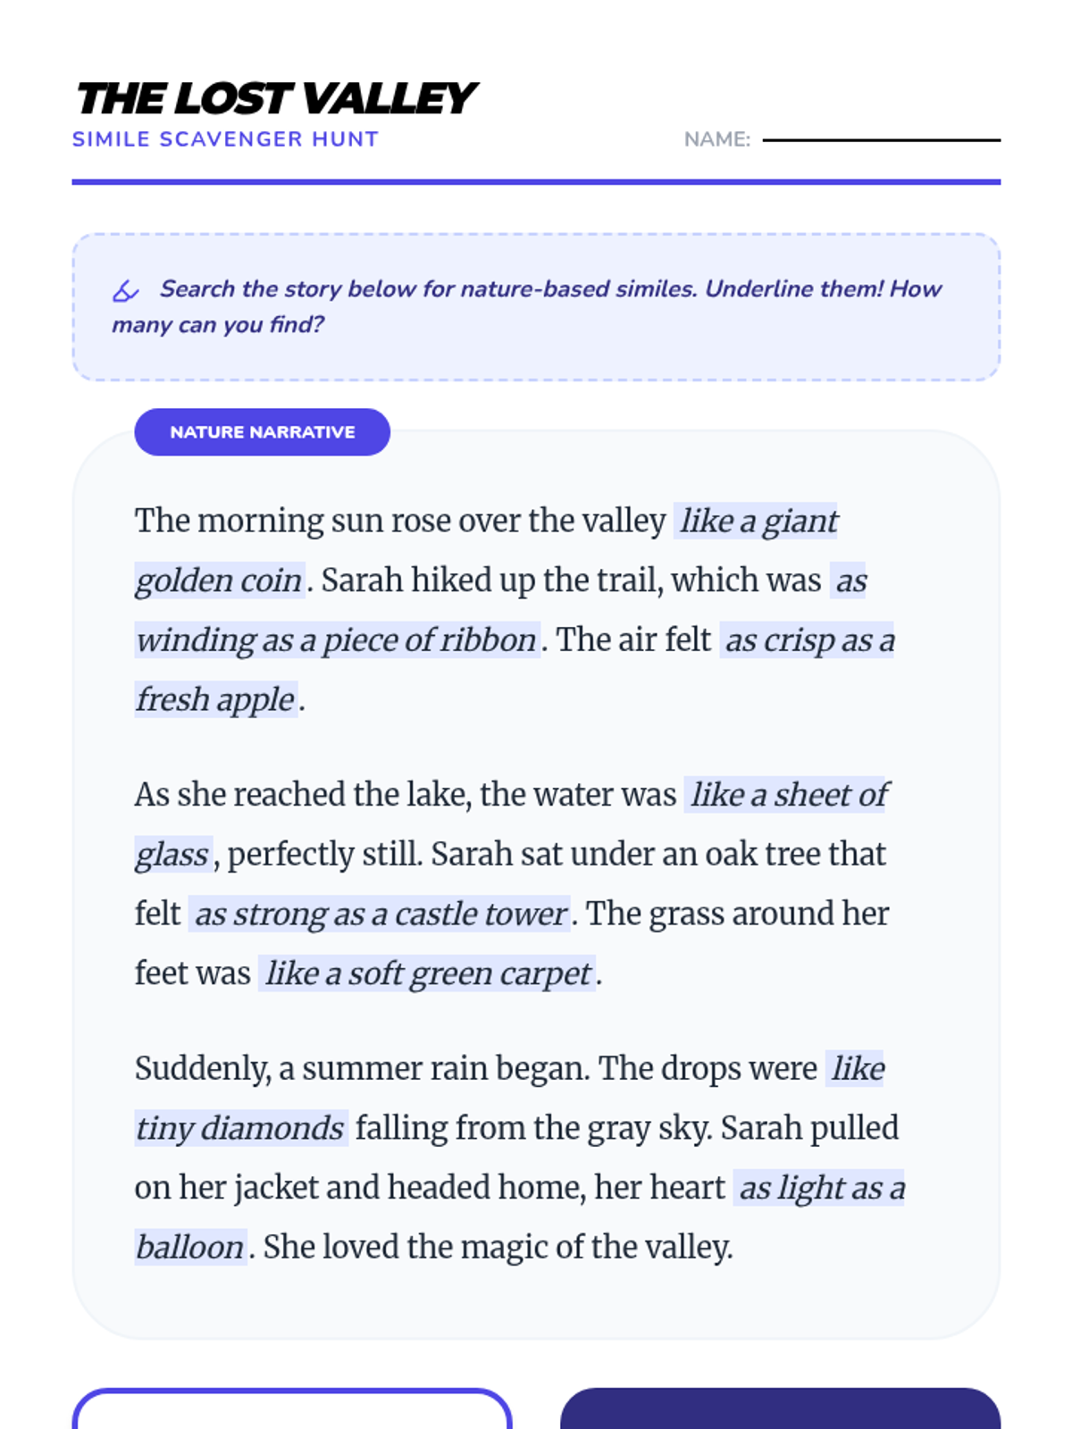The image size is (1072, 1429).
Task: Select the simile "winding as a piece of ribbon"
Action: pos(336,640)
